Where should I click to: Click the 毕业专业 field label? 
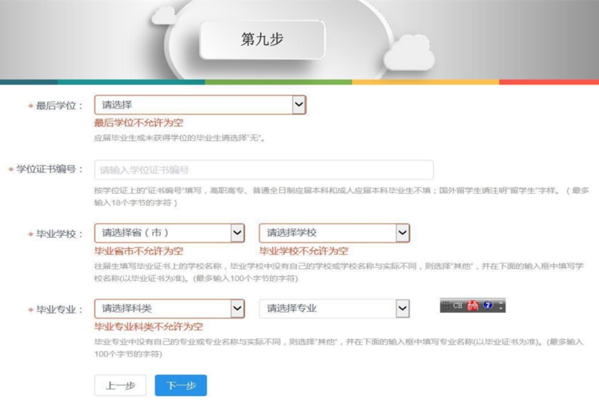(x=59, y=310)
